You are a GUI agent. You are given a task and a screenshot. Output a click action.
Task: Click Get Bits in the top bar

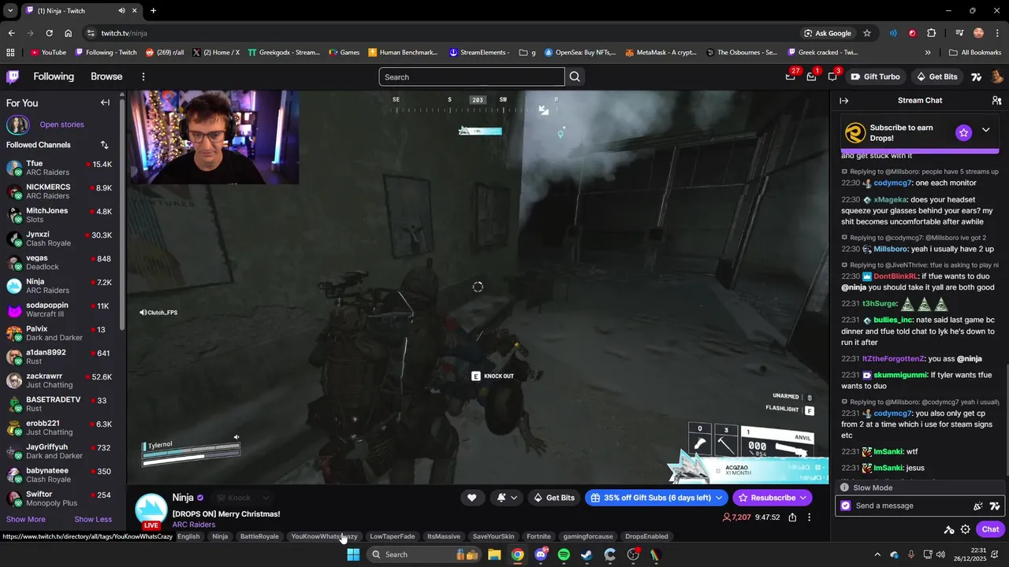click(x=936, y=76)
